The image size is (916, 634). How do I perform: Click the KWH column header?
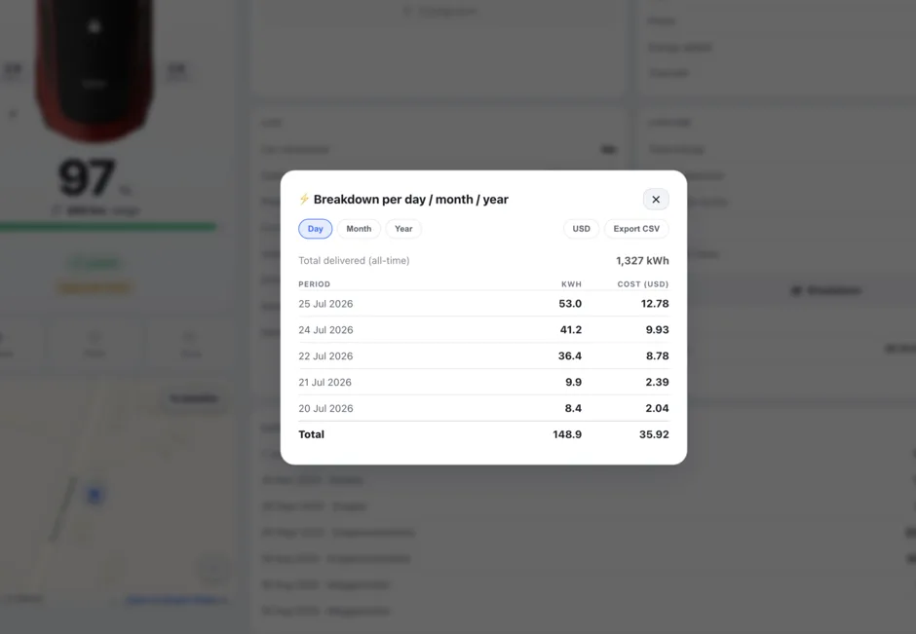click(x=571, y=284)
